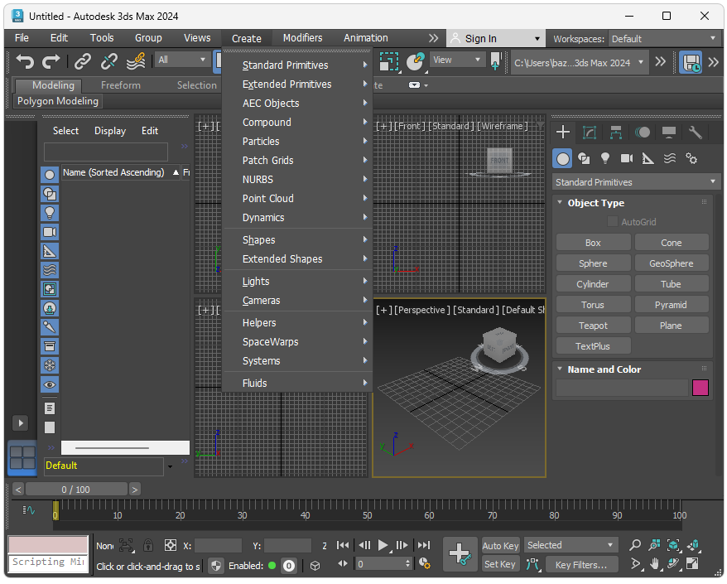Click the Pan View hand icon
This screenshot has height=584, width=727.
click(x=654, y=564)
